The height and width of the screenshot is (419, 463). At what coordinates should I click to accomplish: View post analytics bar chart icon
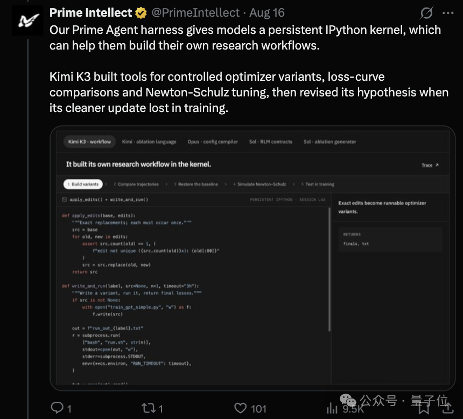(x=332, y=408)
